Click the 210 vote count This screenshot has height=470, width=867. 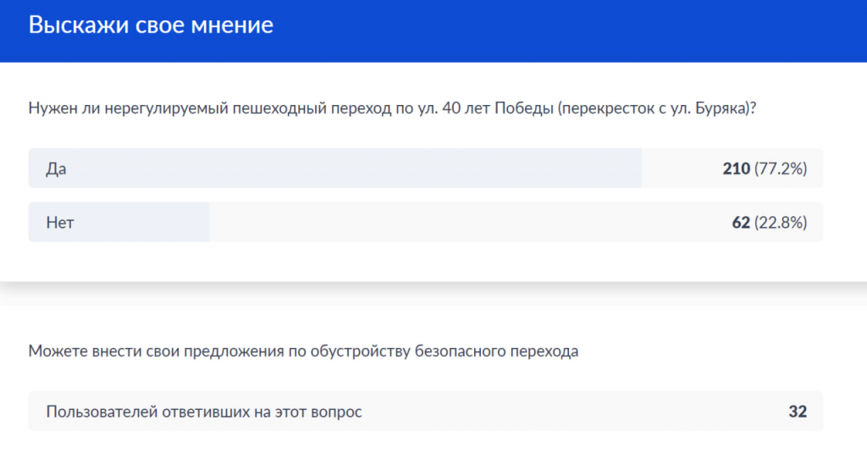click(x=736, y=169)
